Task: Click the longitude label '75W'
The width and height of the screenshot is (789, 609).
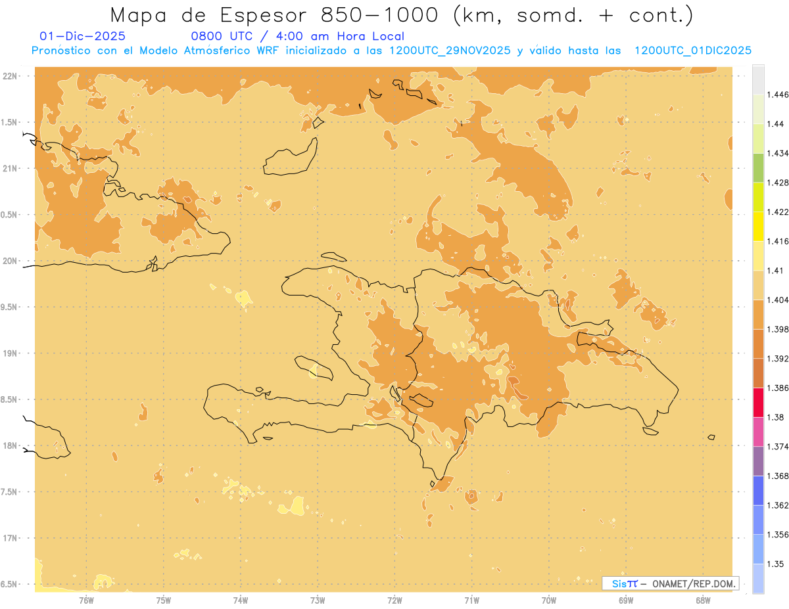Action: click(x=164, y=600)
